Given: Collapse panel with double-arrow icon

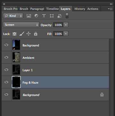Looking at the screenshot, I should pos(111,4).
